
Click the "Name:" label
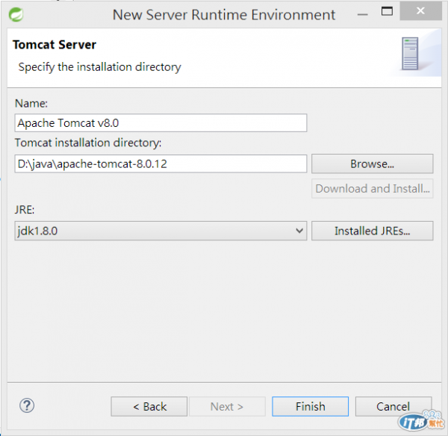coord(31,104)
